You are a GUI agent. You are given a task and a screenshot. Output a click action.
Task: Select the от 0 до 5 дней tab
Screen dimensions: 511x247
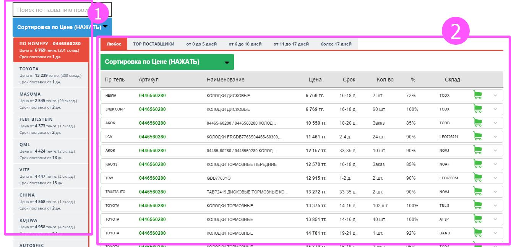201,44
